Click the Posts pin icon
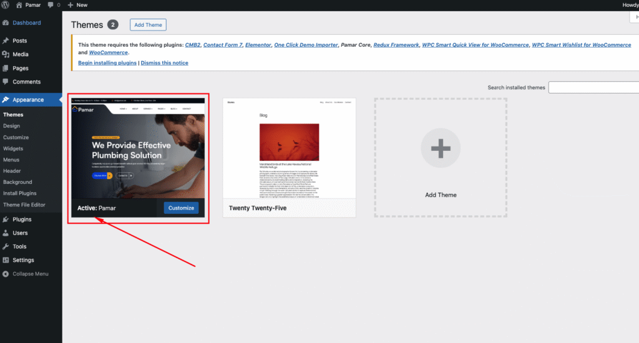Screen dimensions: 639x343 6,41
